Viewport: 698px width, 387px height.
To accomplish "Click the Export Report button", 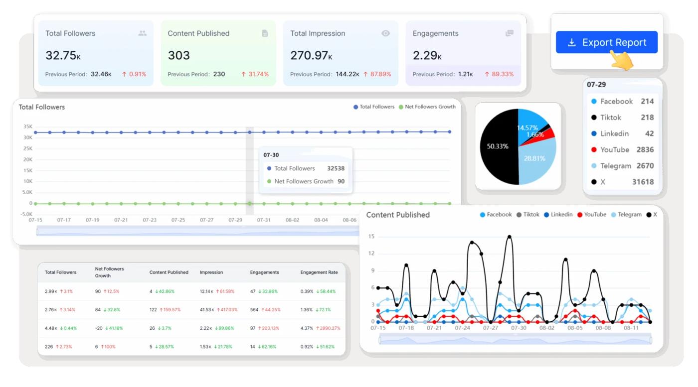I will point(607,42).
